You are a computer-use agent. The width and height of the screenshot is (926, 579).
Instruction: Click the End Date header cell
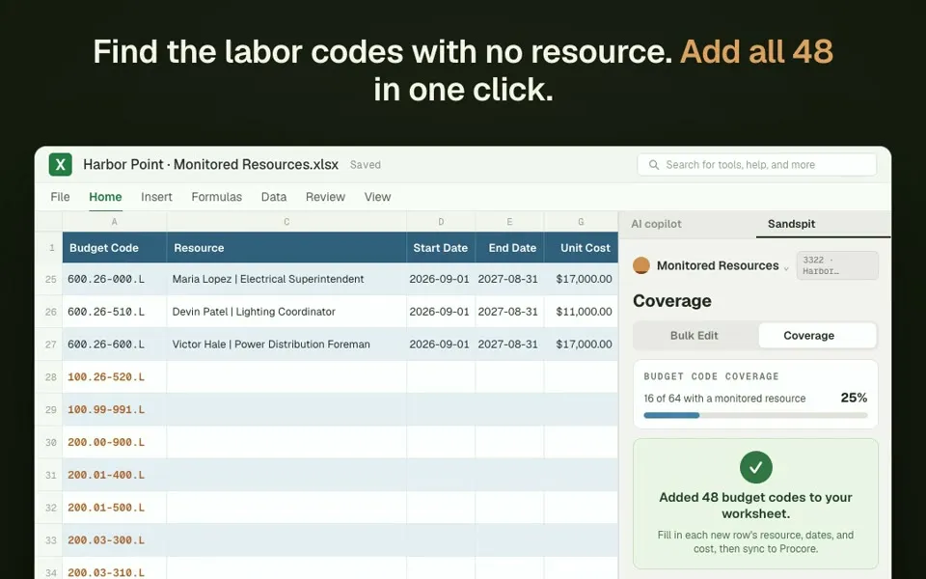coord(509,248)
